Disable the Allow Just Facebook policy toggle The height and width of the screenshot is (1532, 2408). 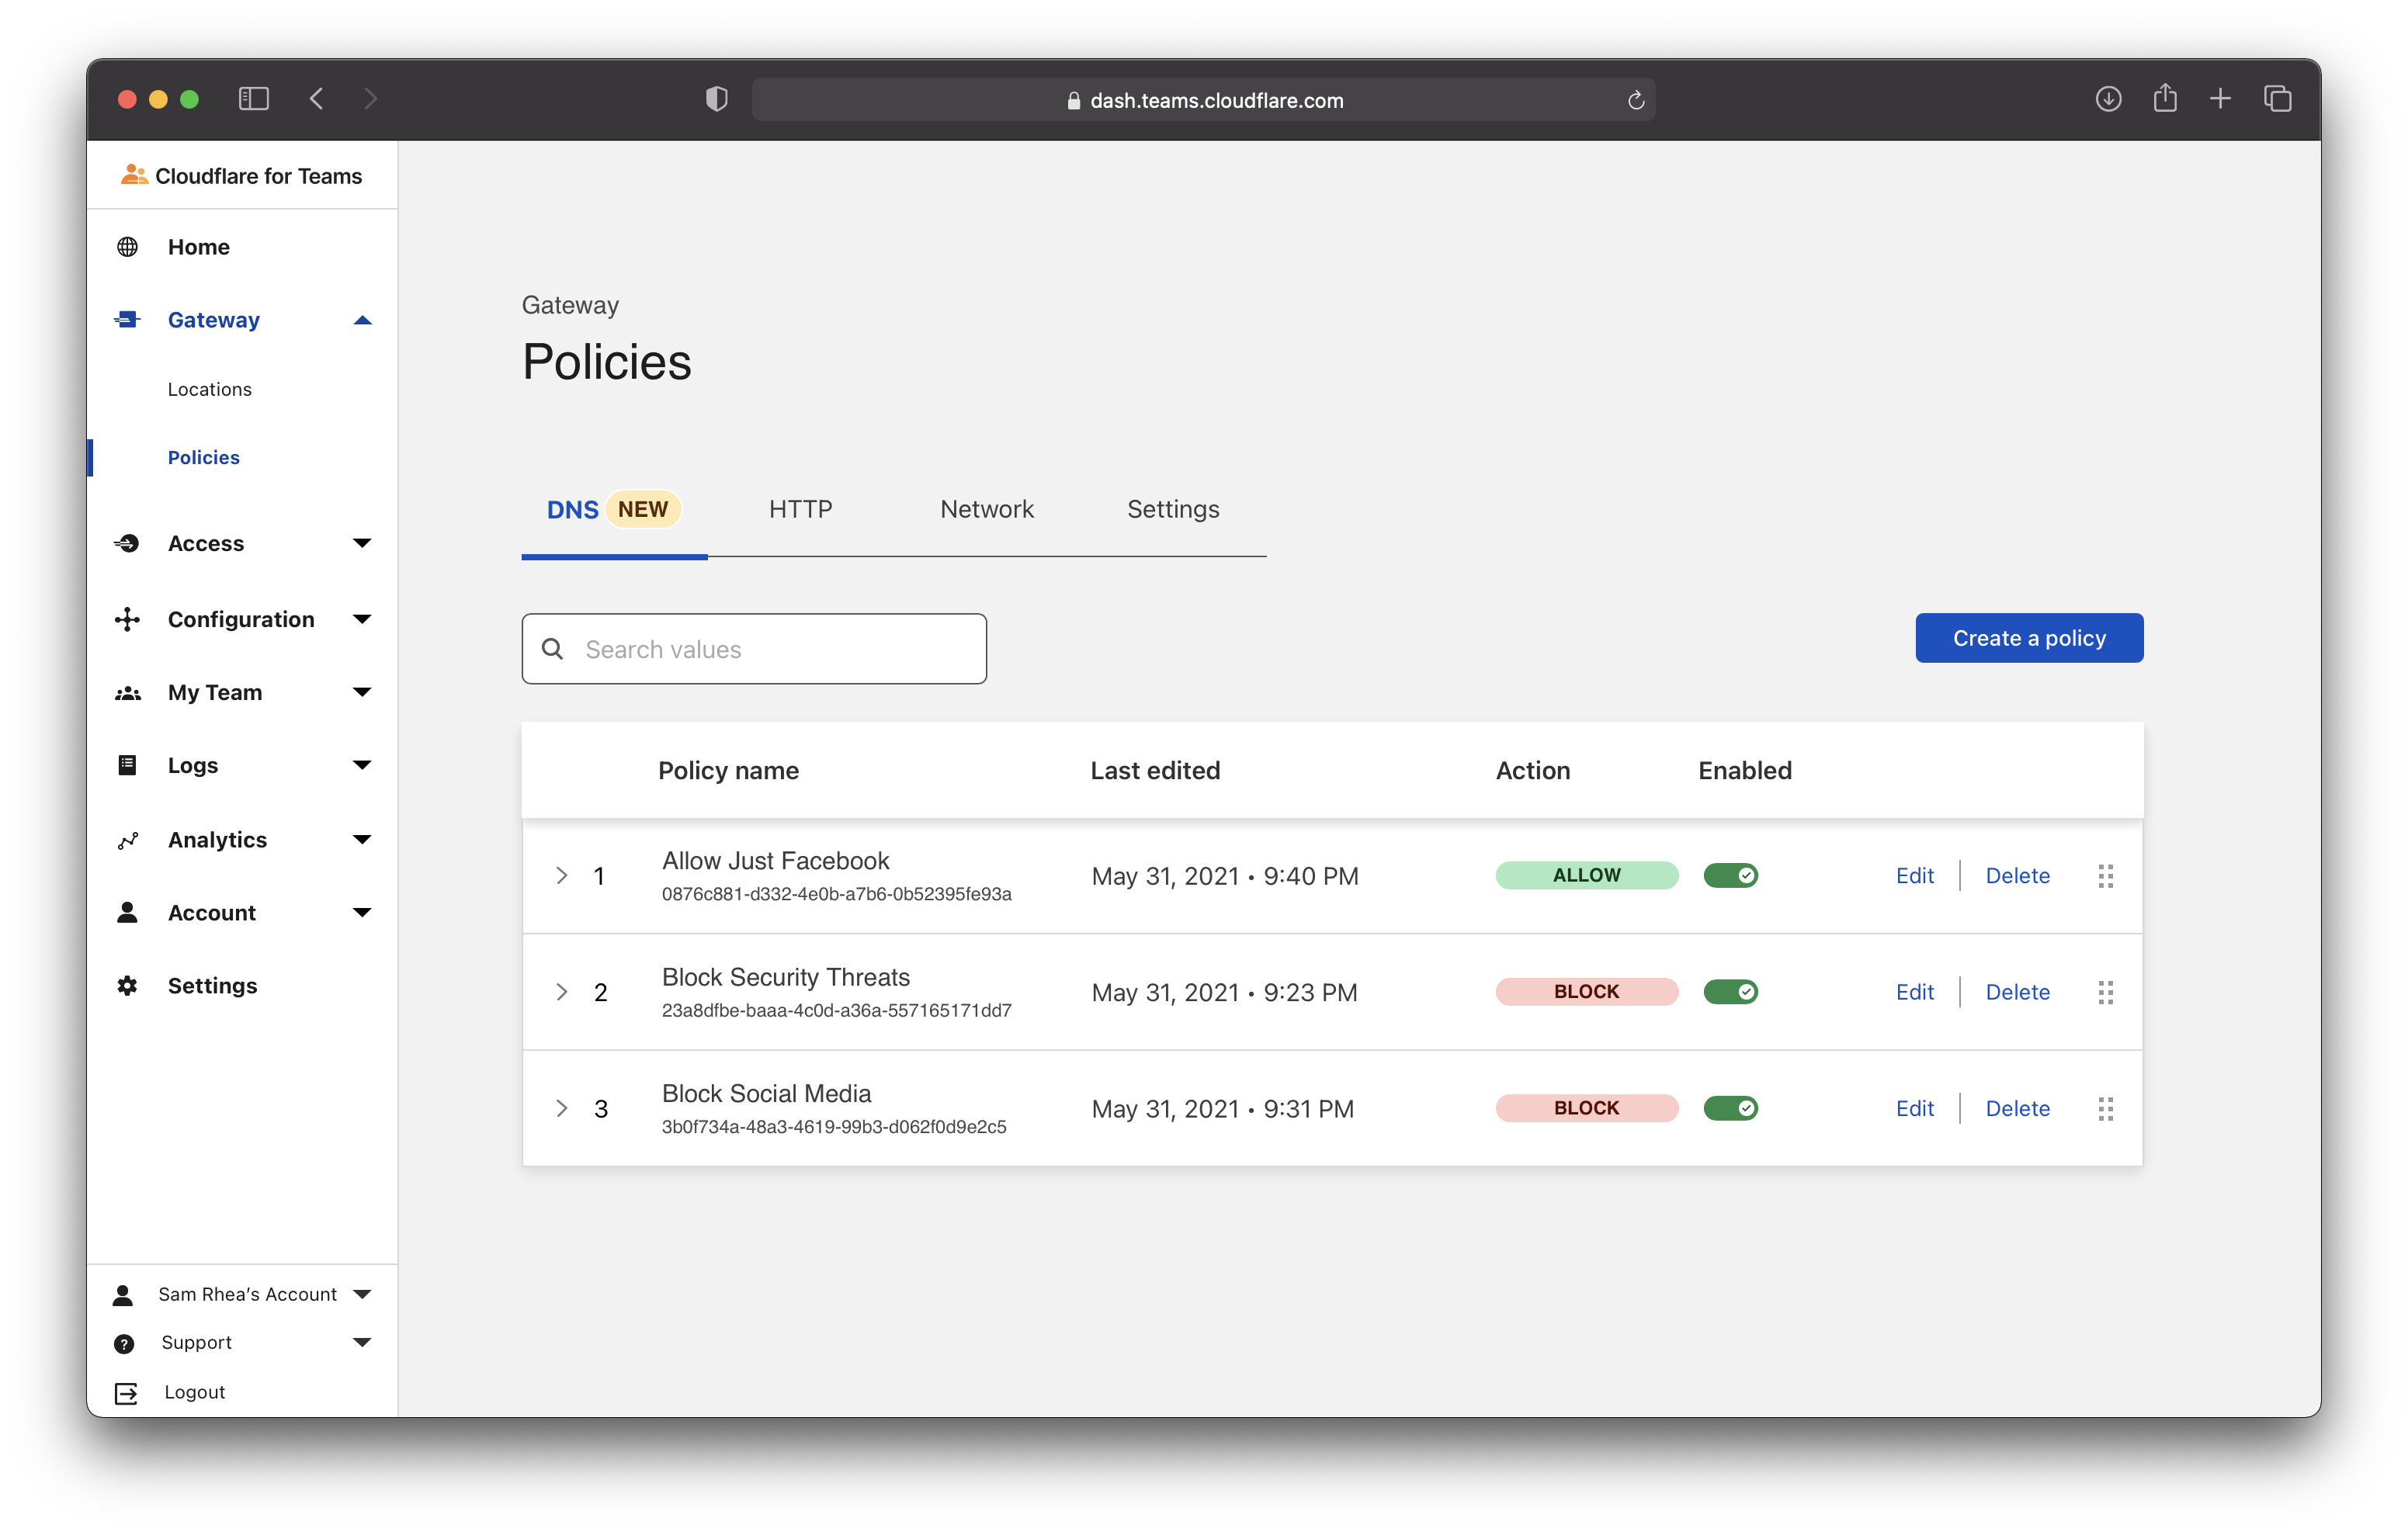tap(1730, 876)
